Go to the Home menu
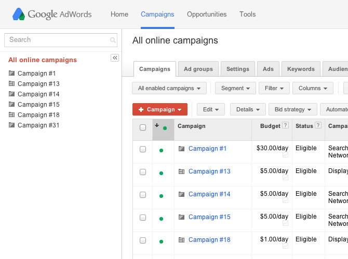Image resolution: width=348 pixels, height=259 pixels. point(119,14)
